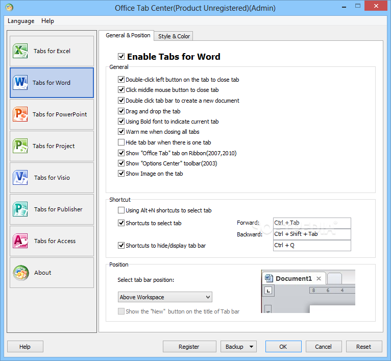Toggle Shortcuts to hide/display tab bar
The height and width of the screenshot is (361, 391).
tap(121, 246)
